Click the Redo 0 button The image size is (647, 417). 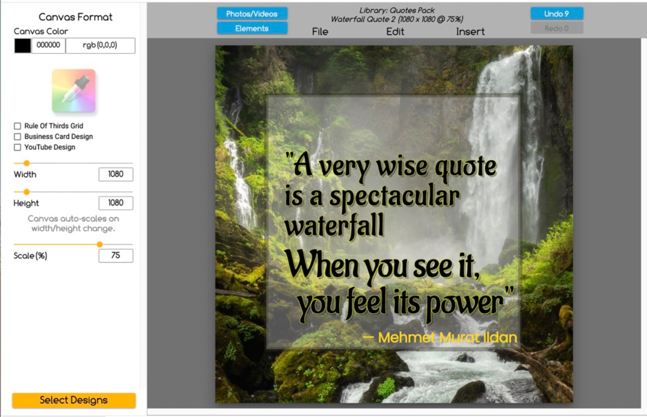[557, 28]
